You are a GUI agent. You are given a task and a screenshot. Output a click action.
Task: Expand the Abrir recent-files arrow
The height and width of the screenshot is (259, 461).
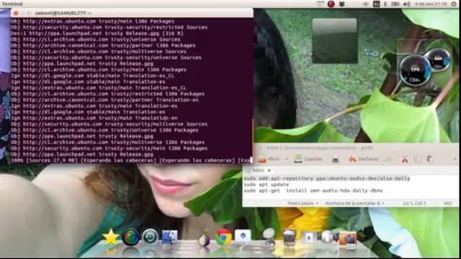[287, 159]
